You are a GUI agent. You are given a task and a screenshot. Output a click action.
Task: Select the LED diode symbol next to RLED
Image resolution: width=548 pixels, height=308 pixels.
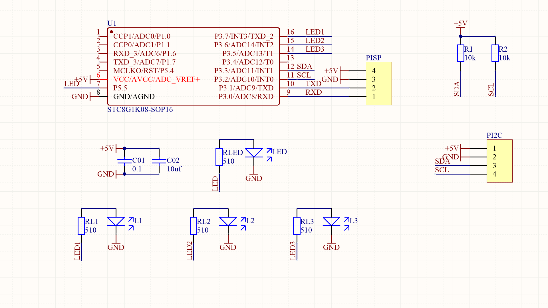click(x=254, y=153)
